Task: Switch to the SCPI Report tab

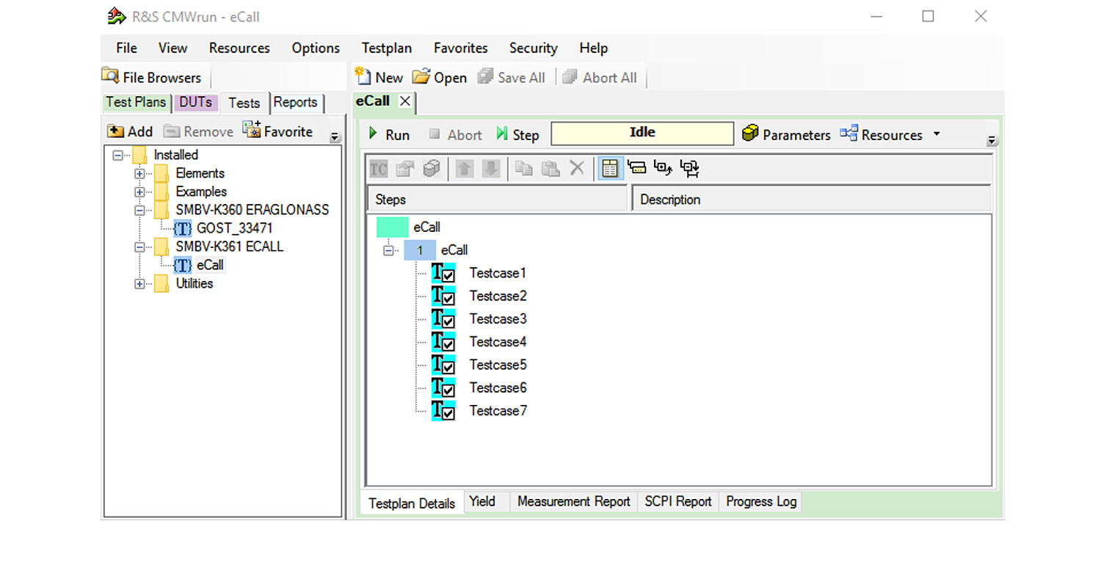Action: coord(677,502)
